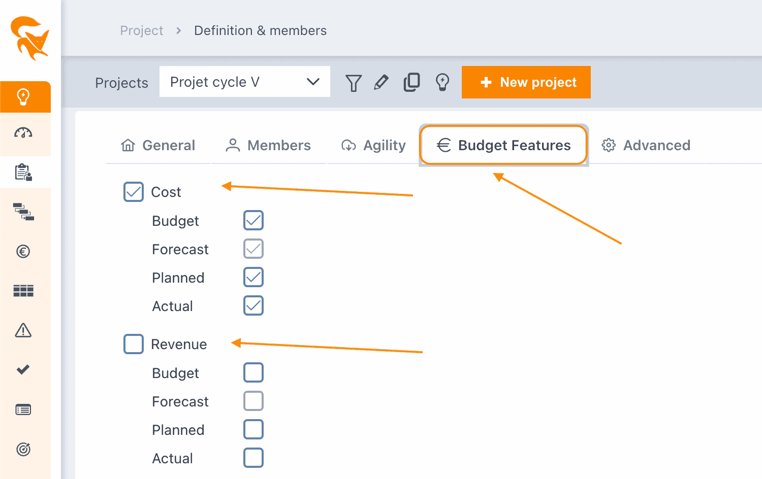Click the pencil edit project icon
This screenshot has height=479, width=762.
point(381,82)
